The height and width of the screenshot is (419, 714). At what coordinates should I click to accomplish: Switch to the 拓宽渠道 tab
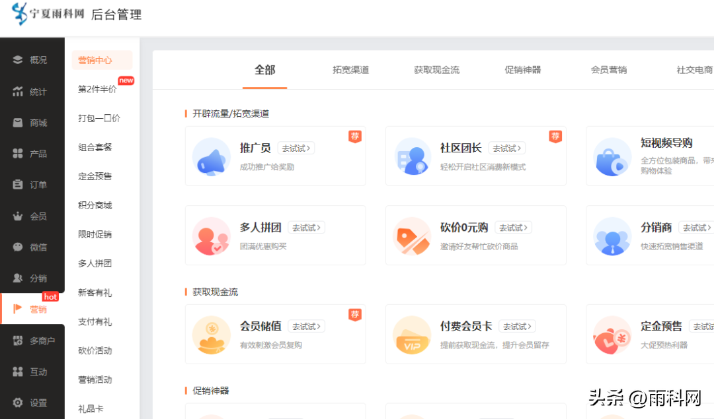350,70
